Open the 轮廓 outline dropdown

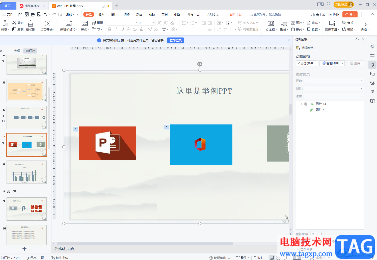click(x=313, y=29)
